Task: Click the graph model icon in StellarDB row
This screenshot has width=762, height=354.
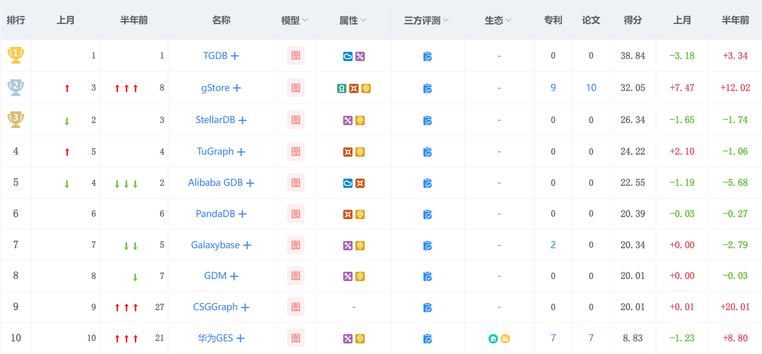Action: [296, 120]
